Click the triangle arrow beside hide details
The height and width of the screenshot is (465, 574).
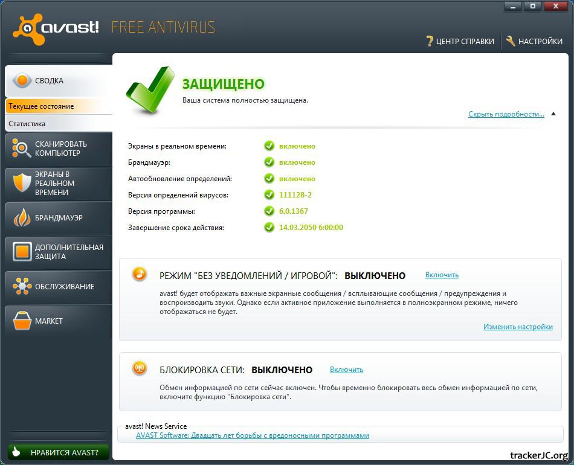tap(553, 114)
